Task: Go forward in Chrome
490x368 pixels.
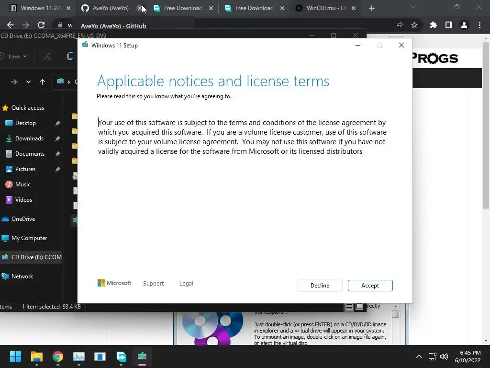Action: click(x=26, y=25)
